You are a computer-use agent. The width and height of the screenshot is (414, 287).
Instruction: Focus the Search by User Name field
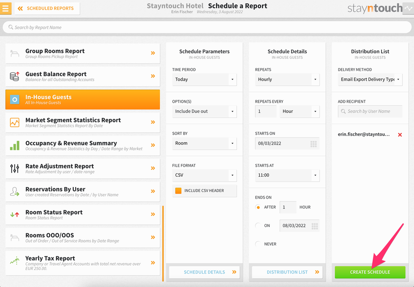(x=370, y=111)
